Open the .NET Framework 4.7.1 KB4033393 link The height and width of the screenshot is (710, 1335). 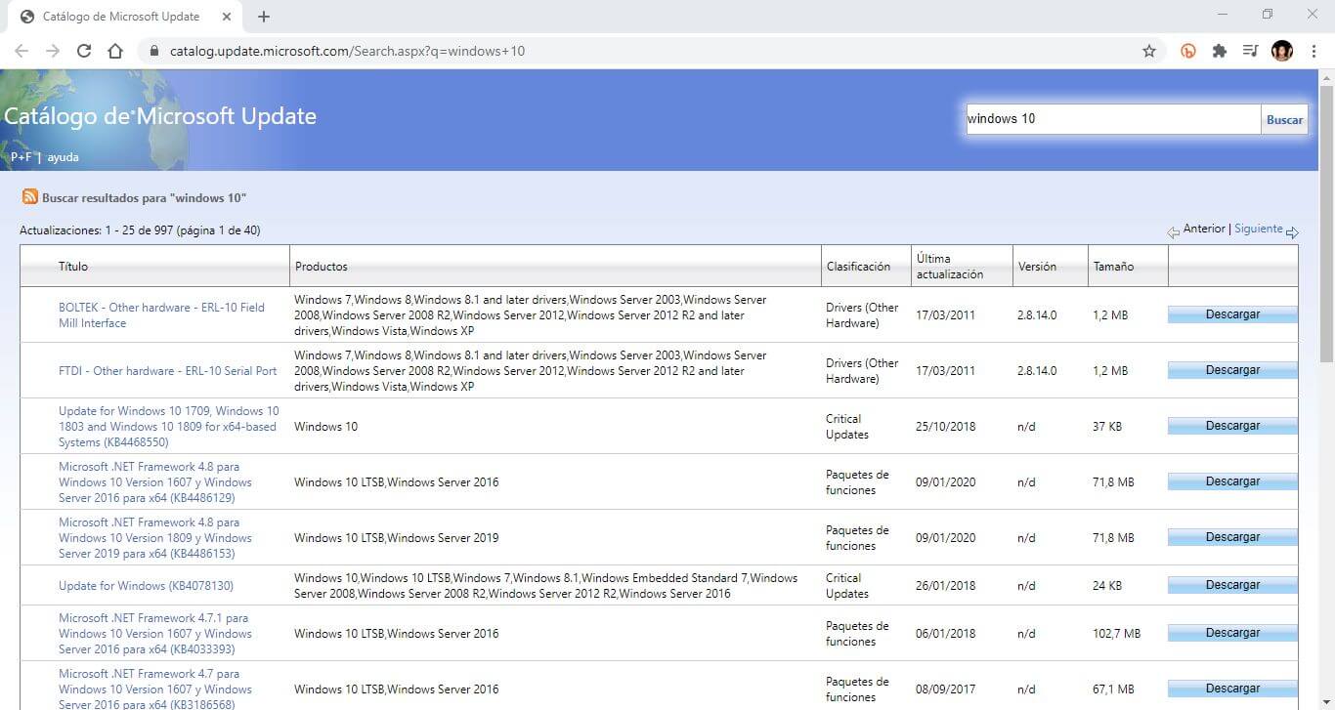click(155, 634)
